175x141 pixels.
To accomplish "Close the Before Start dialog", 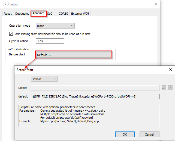I will pyautogui.click(x=171, y=70).
